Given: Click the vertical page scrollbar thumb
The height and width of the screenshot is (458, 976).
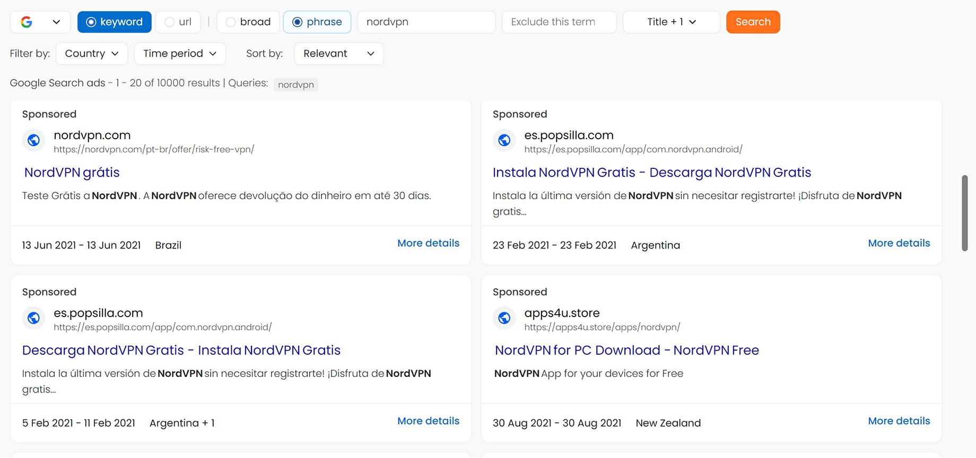Looking at the screenshot, I should point(965,213).
